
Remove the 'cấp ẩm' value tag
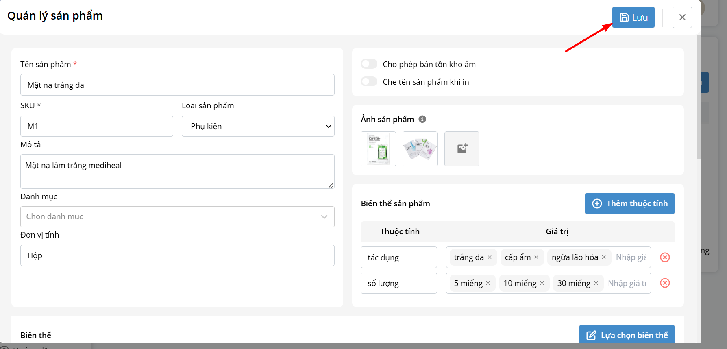click(x=536, y=257)
